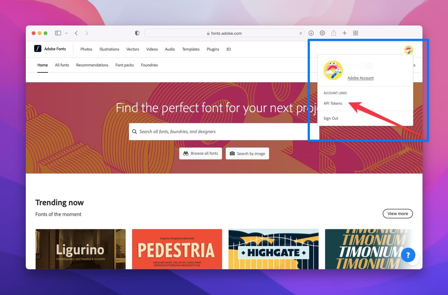Open API Tokens in account links
The image size is (448, 295).
click(333, 103)
